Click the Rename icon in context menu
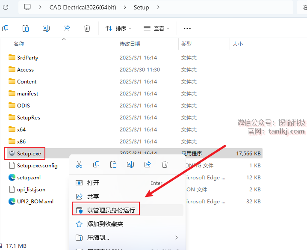The image size is (307, 250). (130, 164)
